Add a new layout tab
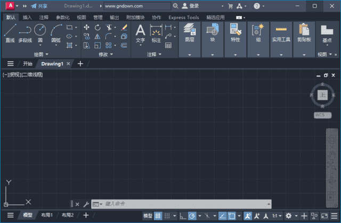Image resolution: width=341 pixels, height=223 pixels. 86,215
